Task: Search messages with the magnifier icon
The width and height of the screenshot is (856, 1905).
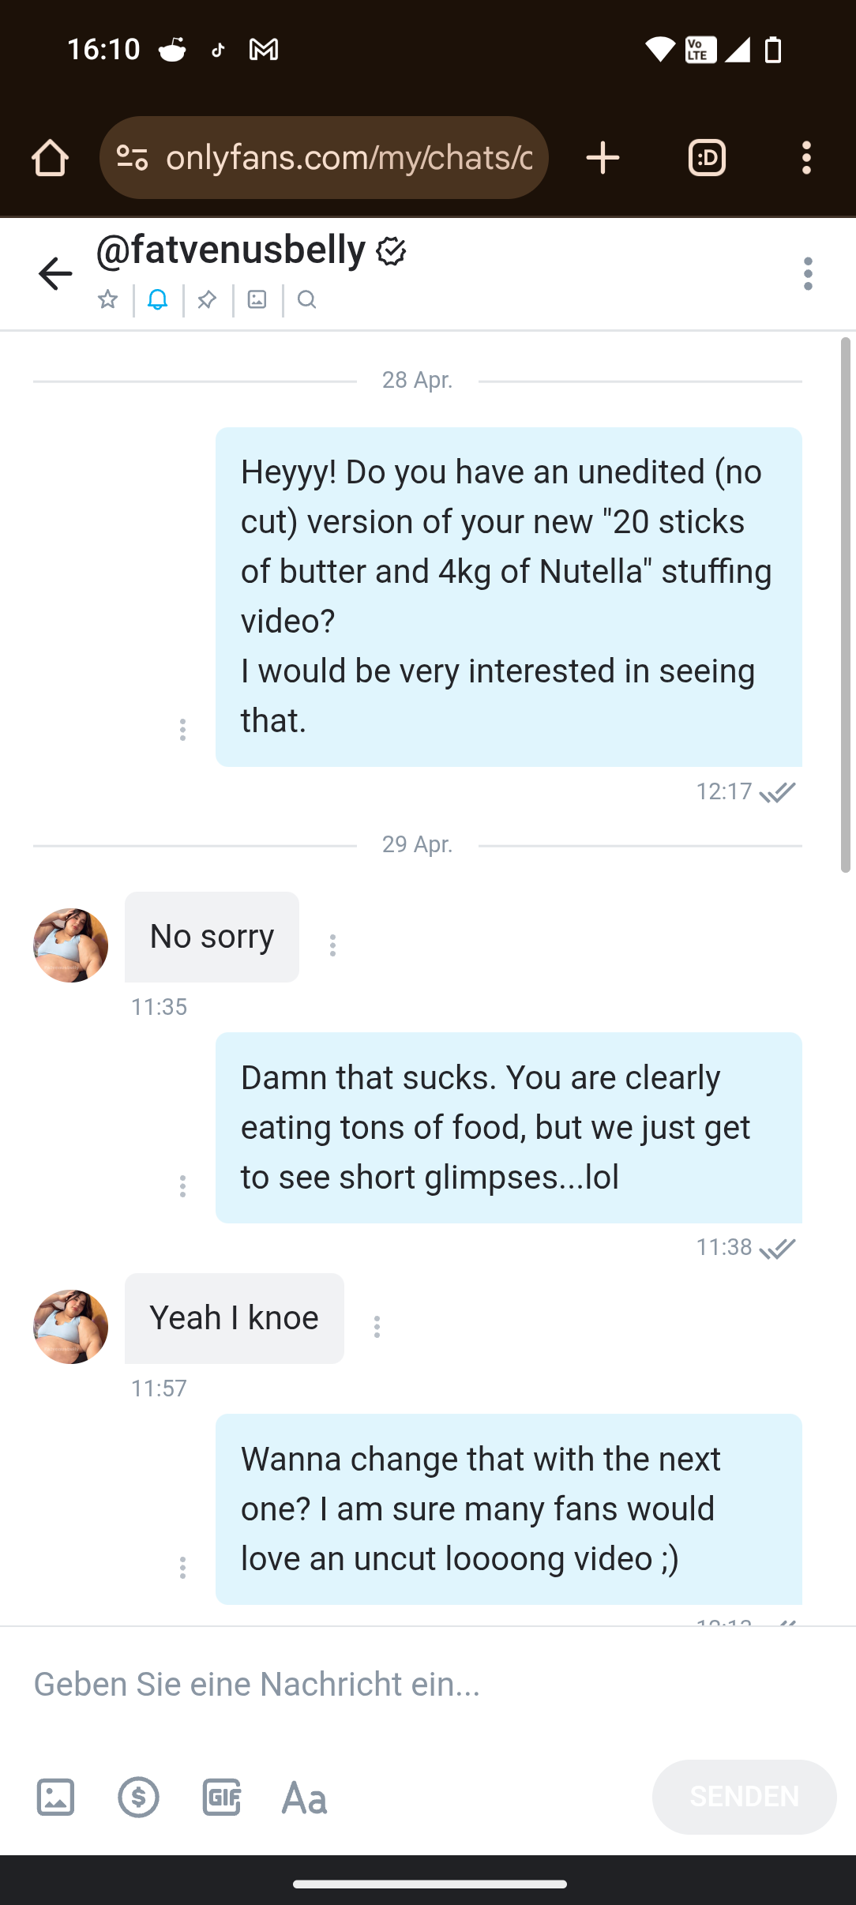Action: pos(307,299)
